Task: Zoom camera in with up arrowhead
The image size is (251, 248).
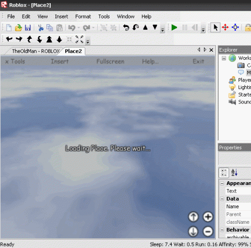Action: click(x=49, y=39)
